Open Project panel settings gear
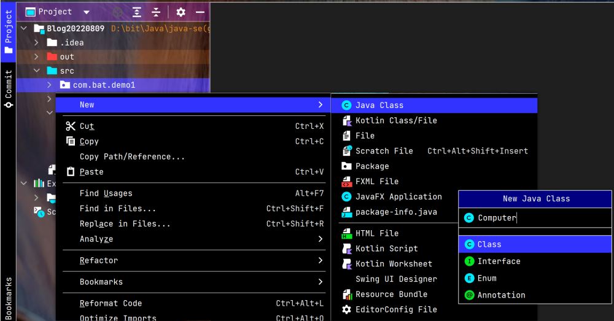Viewport: 614px width, 321px height. tap(181, 12)
